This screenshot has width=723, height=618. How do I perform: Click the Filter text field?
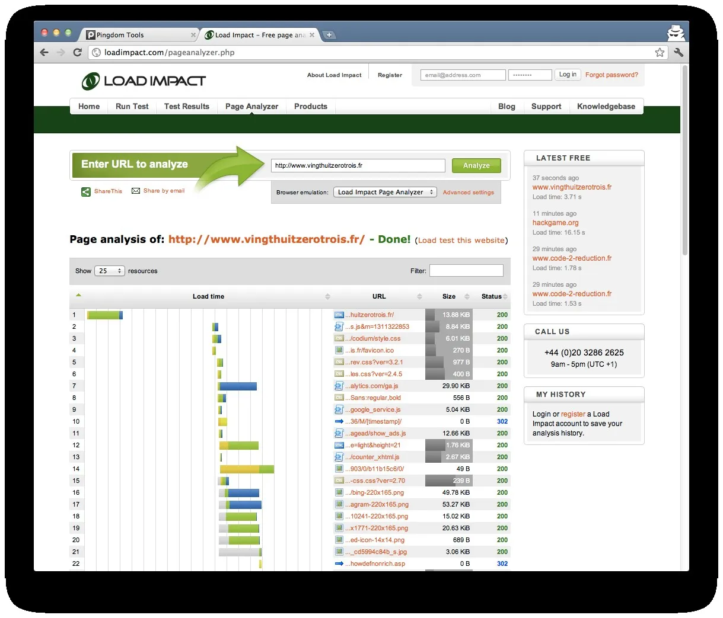pos(466,271)
